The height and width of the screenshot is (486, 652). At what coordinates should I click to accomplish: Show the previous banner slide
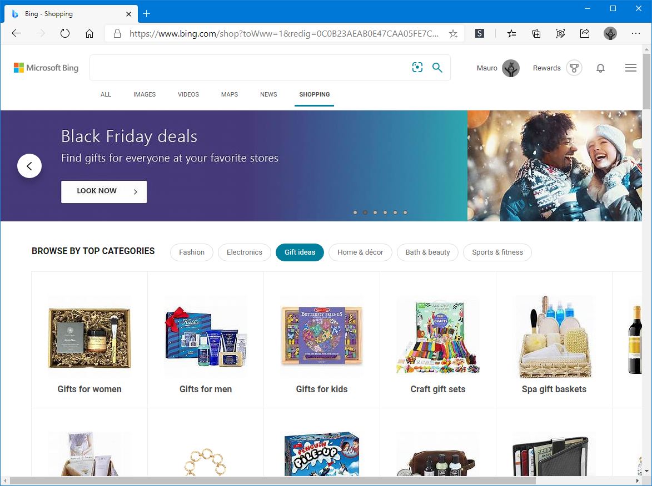click(29, 166)
